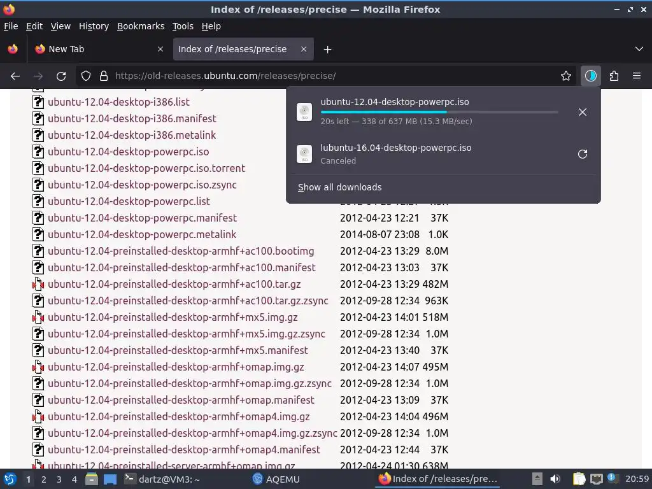Viewport: 652px width, 489px height.
Task: Open the Bookmarks menu
Action: [x=141, y=26]
